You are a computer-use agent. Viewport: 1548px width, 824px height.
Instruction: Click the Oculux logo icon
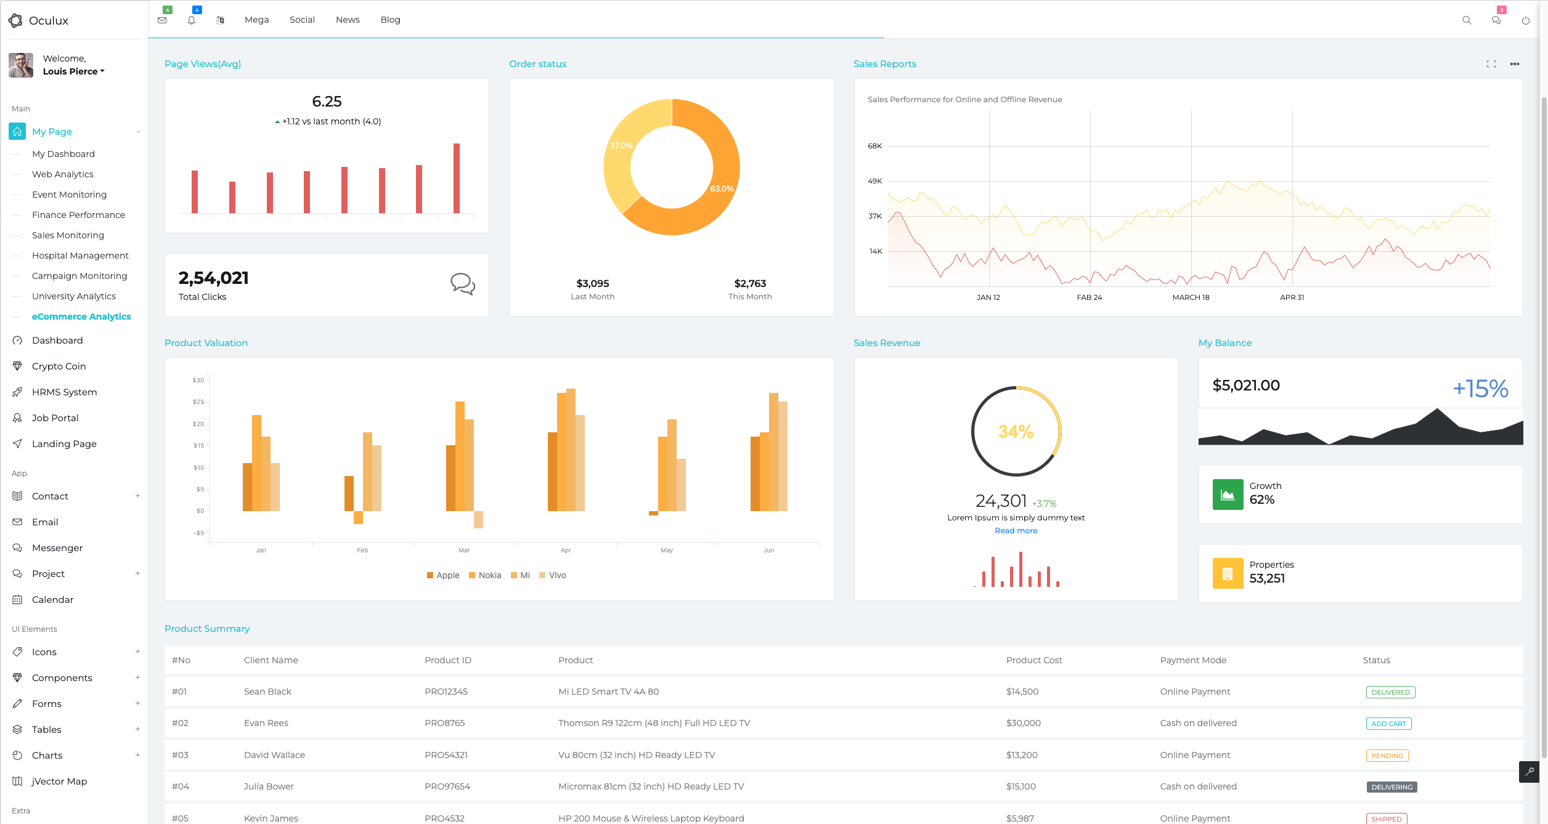(15, 20)
